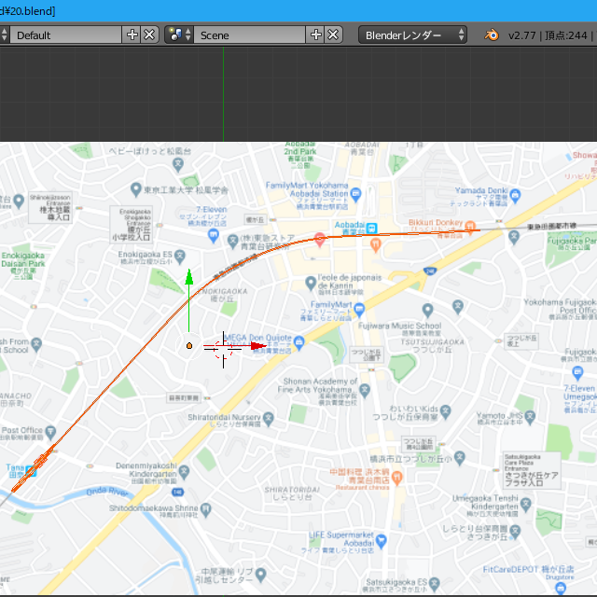Click the red X-axis arrow of the manipulator
The width and height of the screenshot is (597, 597).
257,346
